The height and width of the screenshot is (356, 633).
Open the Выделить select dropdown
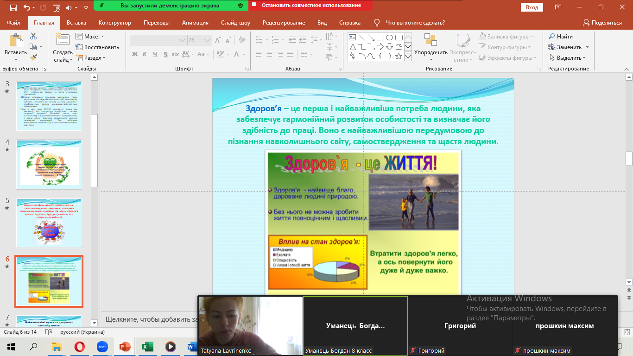[568, 58]
